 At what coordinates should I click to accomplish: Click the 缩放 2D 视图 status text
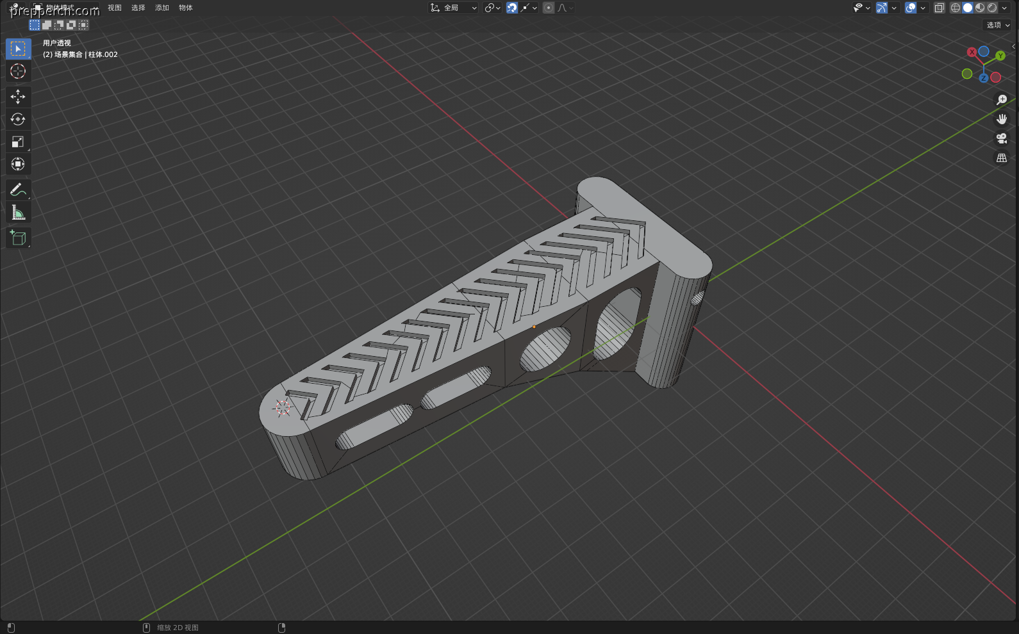(x=178, y=628)
